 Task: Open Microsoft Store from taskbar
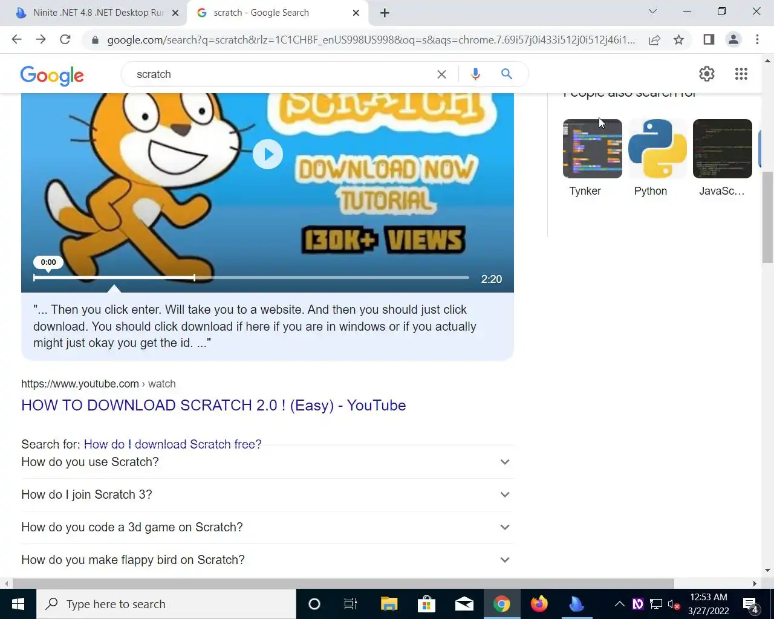coord(426,604)
